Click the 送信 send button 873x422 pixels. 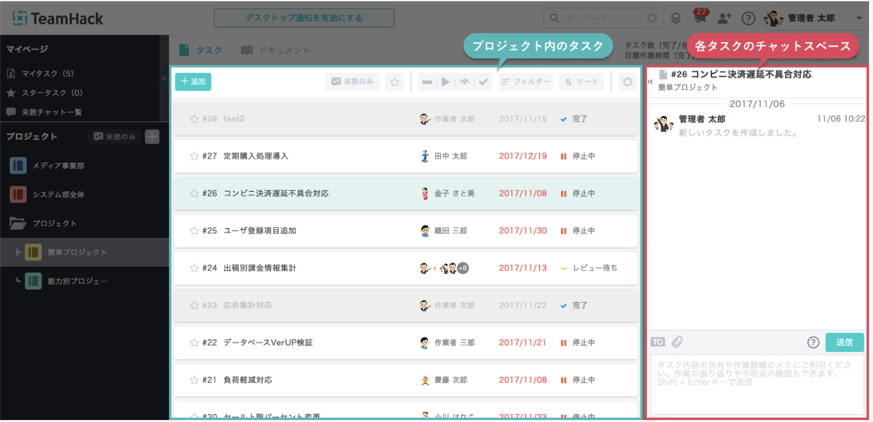845,342
